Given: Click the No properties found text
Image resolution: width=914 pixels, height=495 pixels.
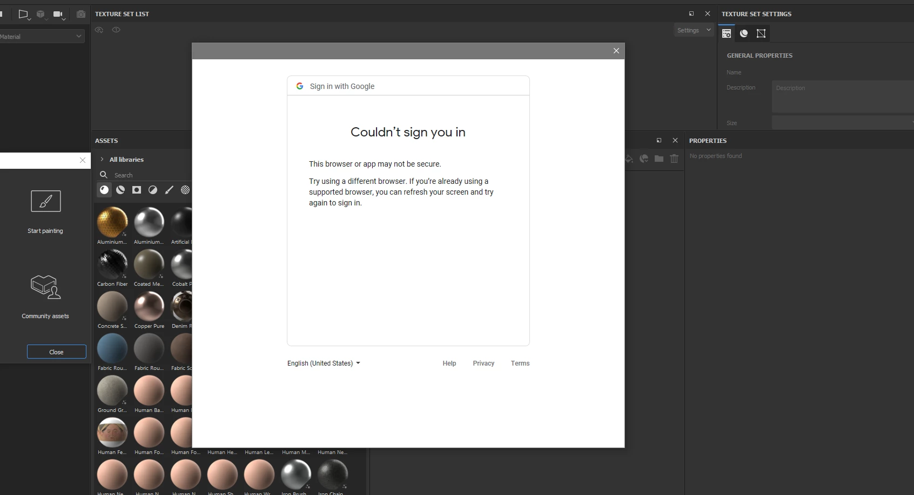Looking at the screenshot, I should click(716, 156).
